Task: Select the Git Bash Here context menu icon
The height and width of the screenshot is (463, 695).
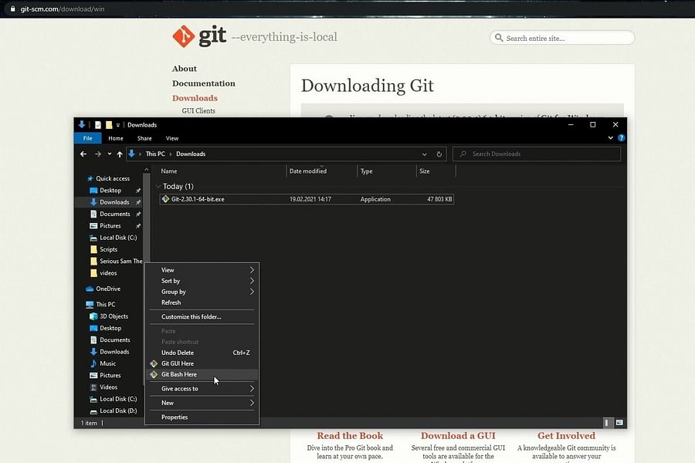Action: point(157,374)
